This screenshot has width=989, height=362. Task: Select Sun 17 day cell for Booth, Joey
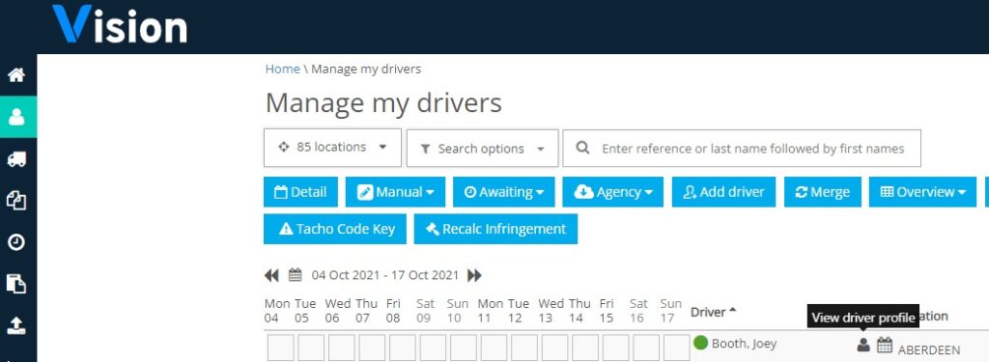coord(676,348)
